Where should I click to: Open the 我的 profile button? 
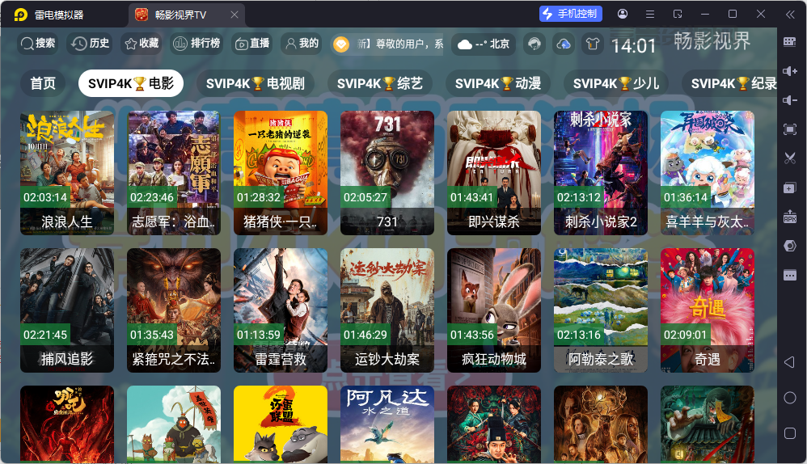(x=302, y=44)
